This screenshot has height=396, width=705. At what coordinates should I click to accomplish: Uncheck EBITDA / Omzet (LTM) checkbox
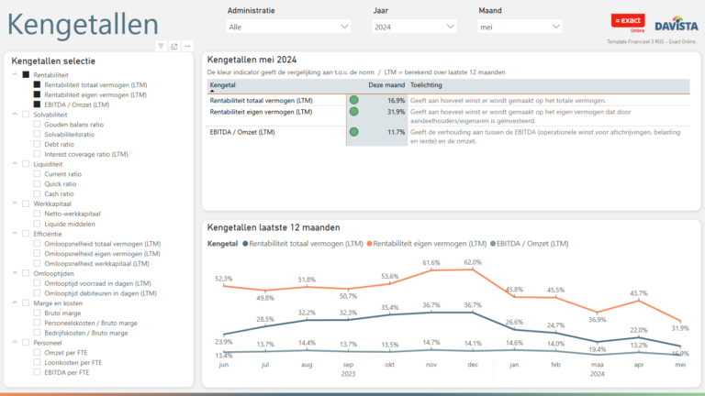coord(37,104)
